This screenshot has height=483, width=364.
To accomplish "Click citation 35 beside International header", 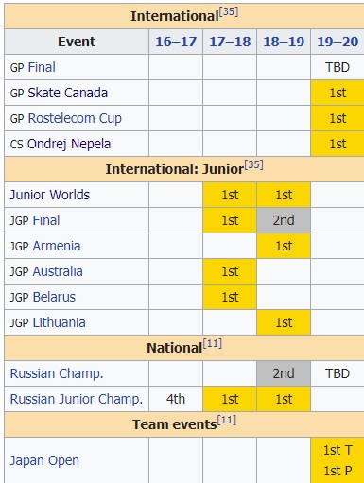I will (x=229, y=12).
